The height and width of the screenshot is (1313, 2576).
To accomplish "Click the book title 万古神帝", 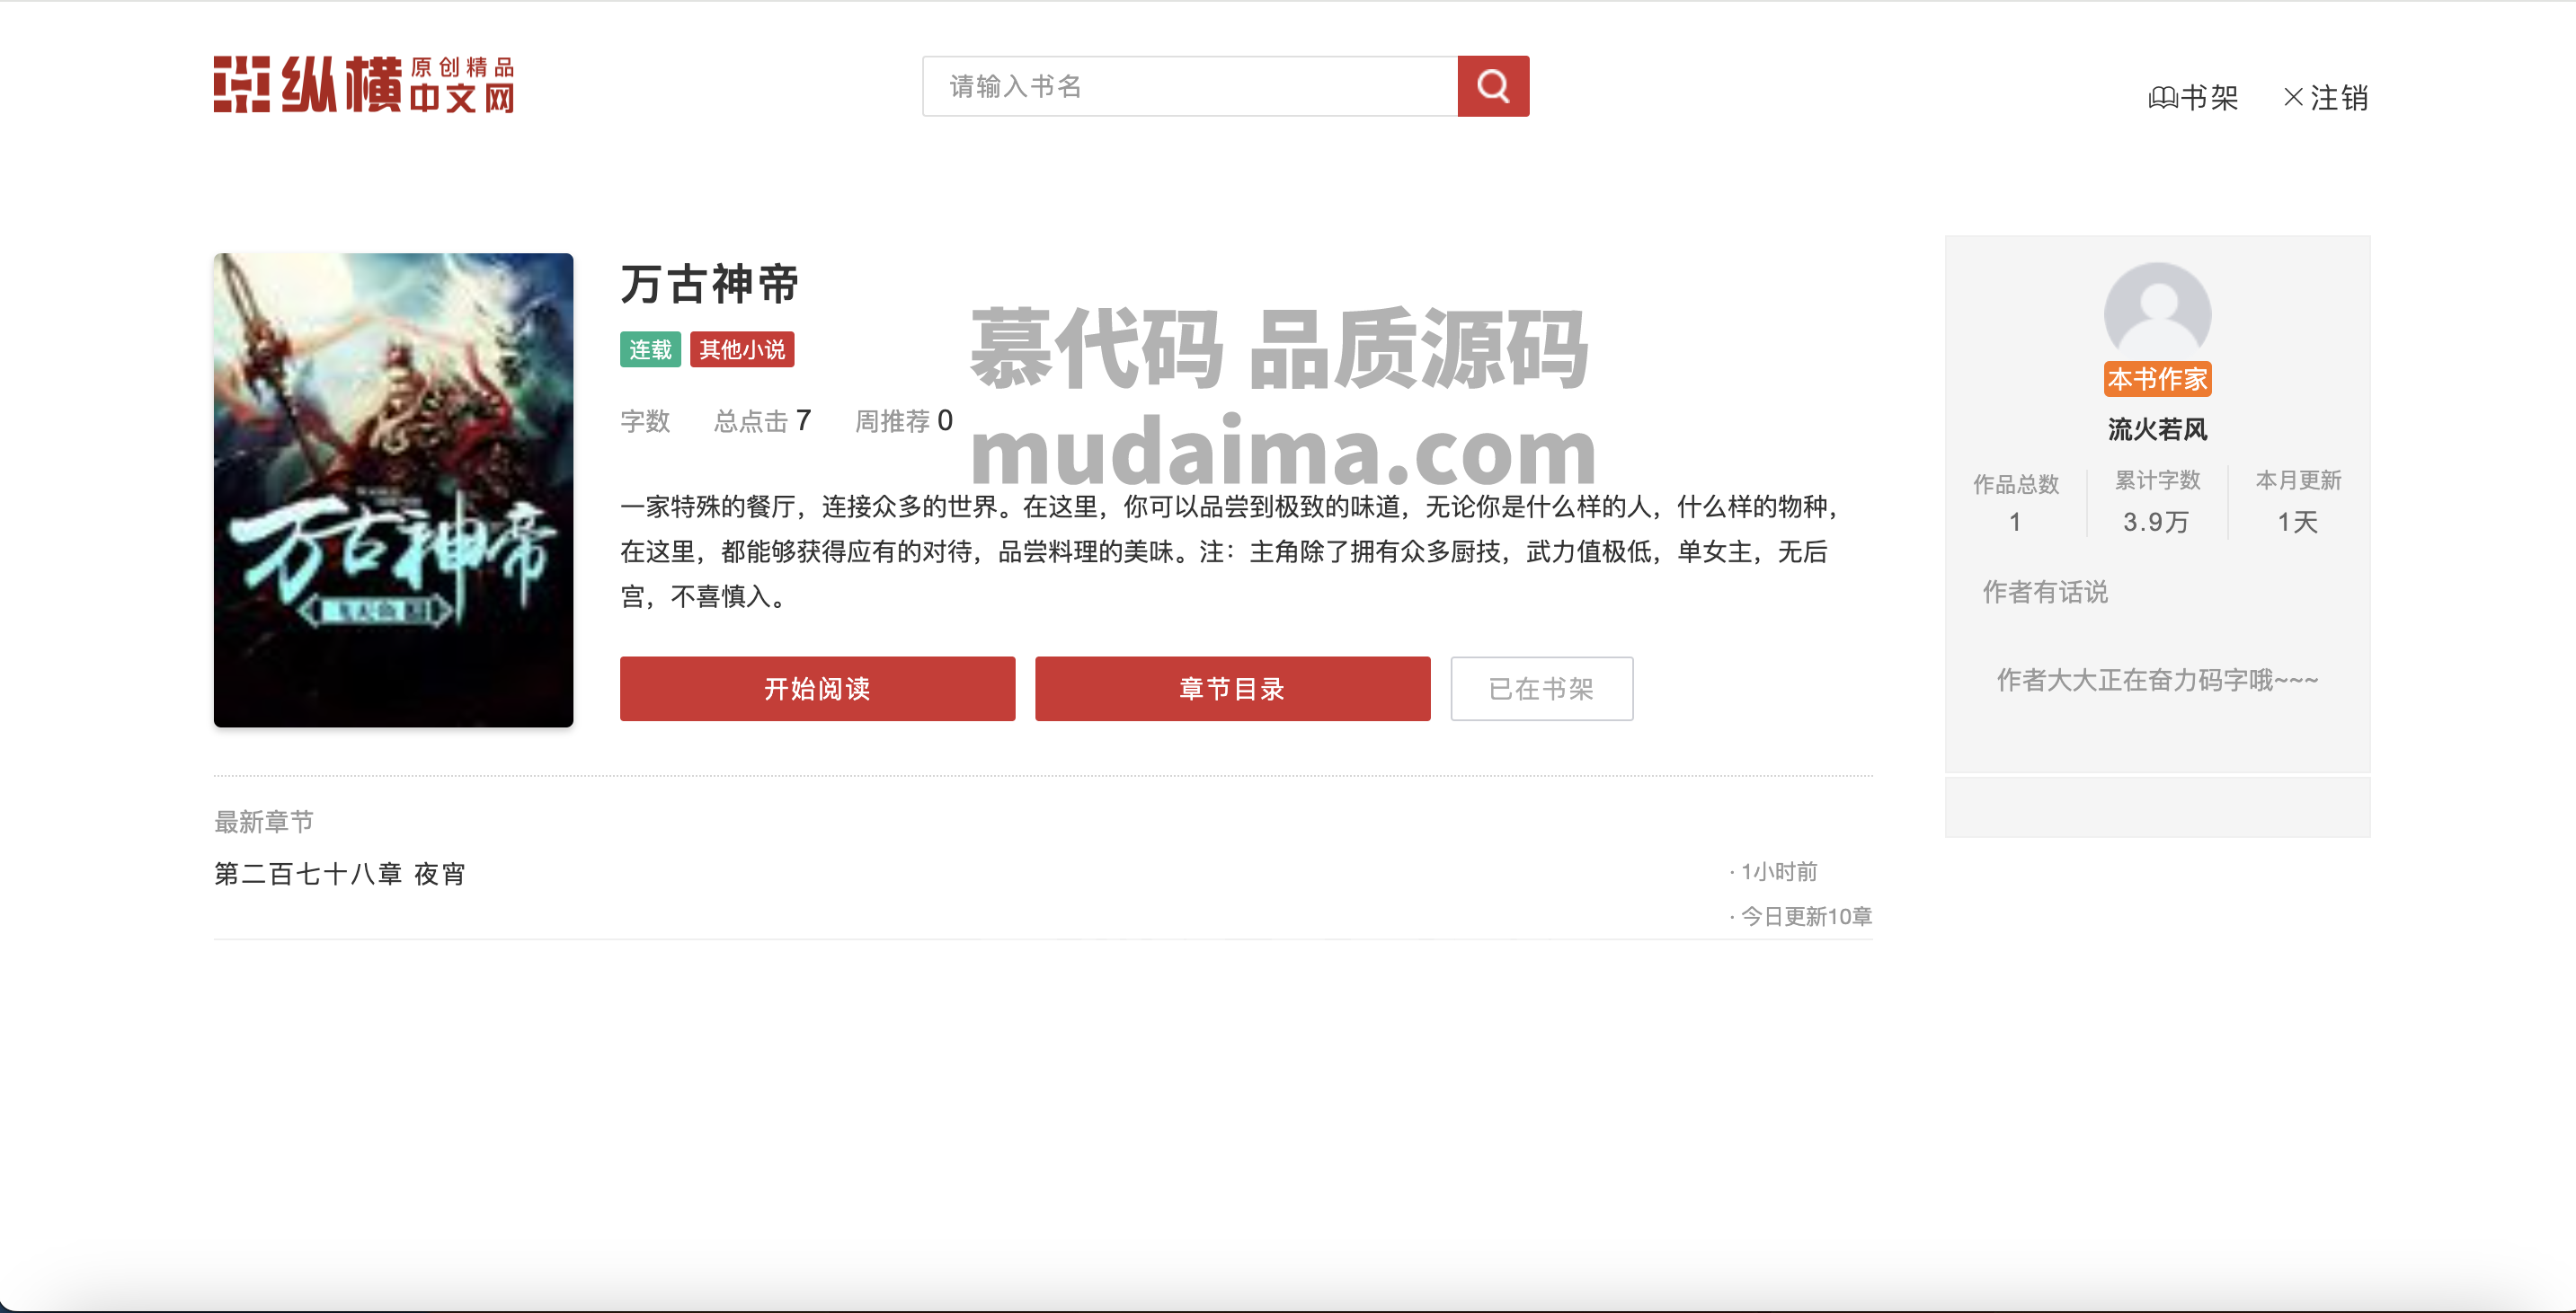I will click(710, 285).
